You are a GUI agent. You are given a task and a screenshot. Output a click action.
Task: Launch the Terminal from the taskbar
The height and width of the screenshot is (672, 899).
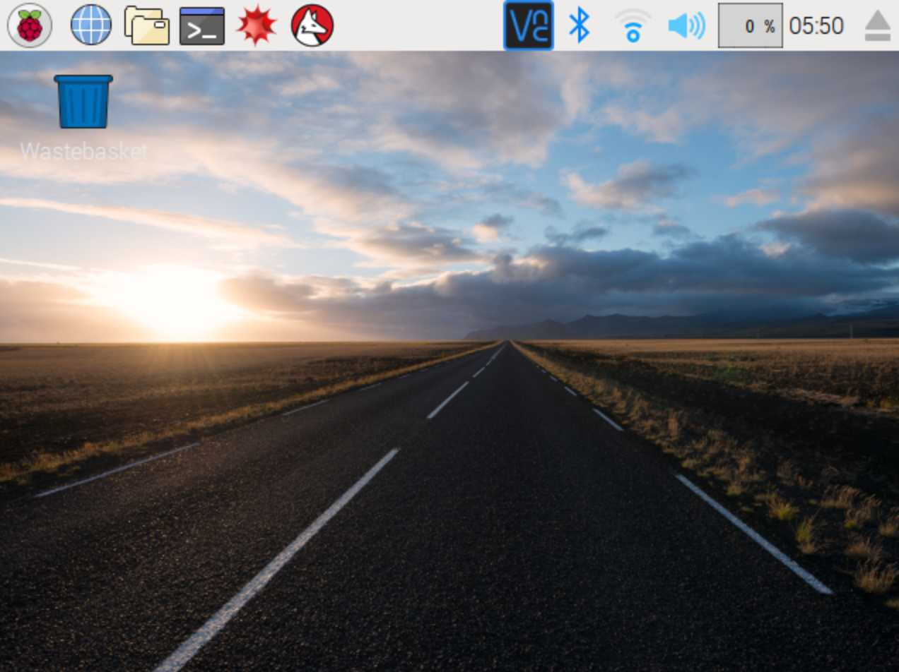click(x=202, y=26)
